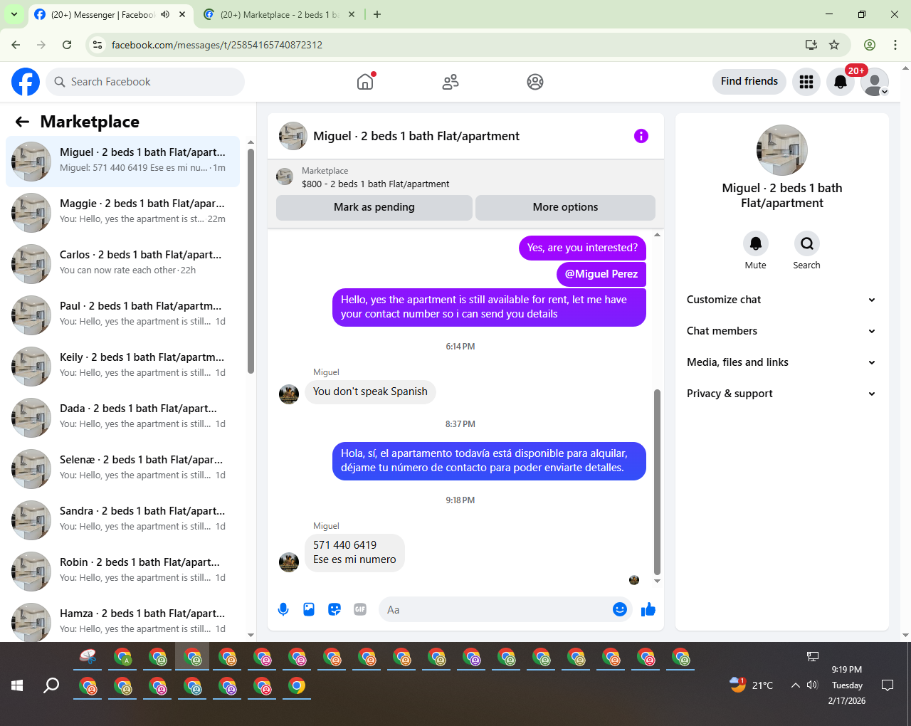This screenshot has width=911, height=726.
Task: Expand Media, files and links section
Action: (781, 362)
